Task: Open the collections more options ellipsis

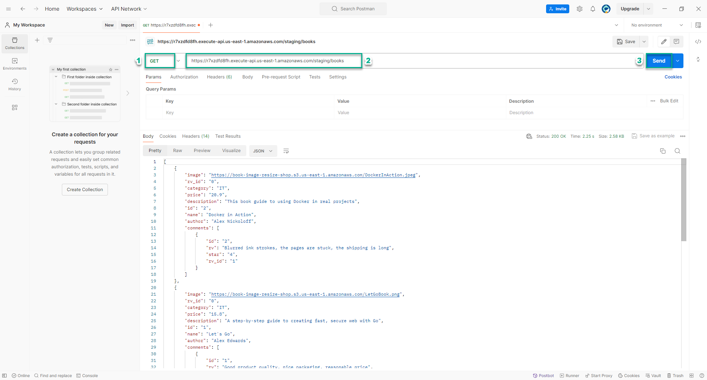Action: (x=133, y=40)
